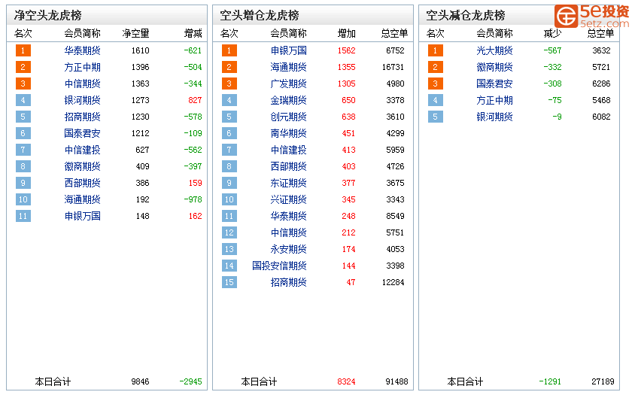Click the 净空量 column header

click(135, 34)
